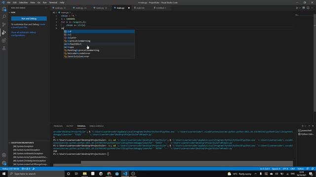Click the split editor icon

point(308,8)
